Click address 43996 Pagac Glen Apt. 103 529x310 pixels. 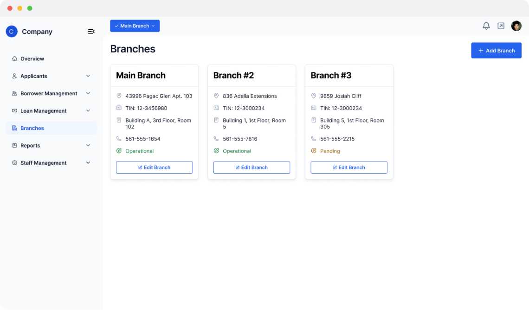pos(159,96)
